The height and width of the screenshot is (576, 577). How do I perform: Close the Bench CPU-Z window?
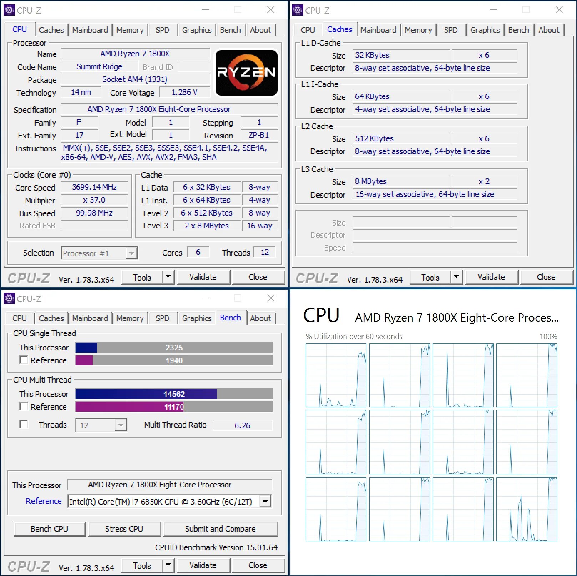tap(271, 298)
